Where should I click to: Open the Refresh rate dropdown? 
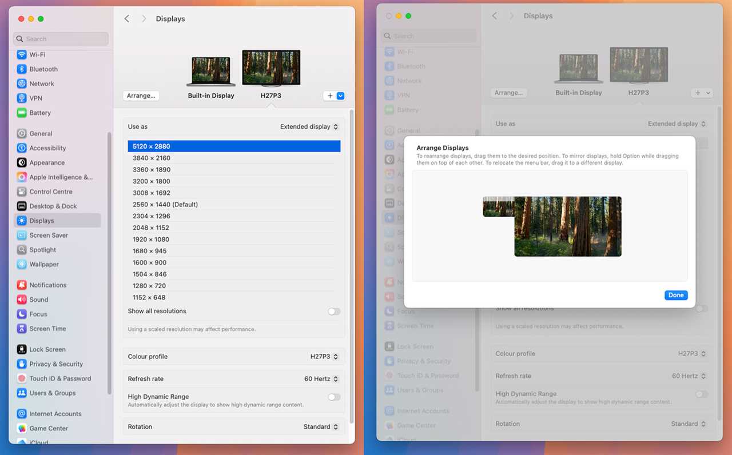(x=321, y=378)
